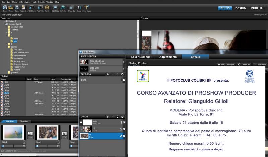
Task: Click the reset all button
Action: coord(246,64)
